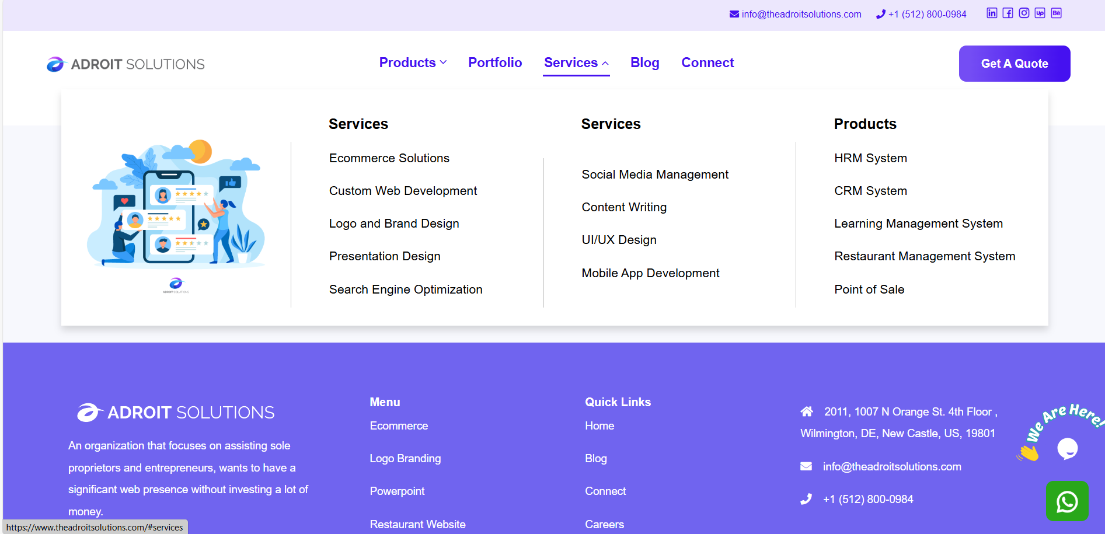
Task: Click the status bar URL text
Action: tap(95, 528)
